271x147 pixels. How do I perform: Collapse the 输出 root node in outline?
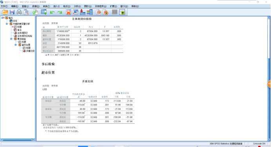[3, 18]
